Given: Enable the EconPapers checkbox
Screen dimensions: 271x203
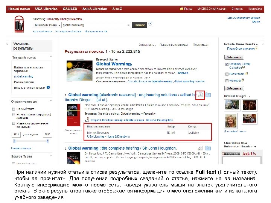Looking at the screenshot, I should pyautogui.click(x=227, y=74).
